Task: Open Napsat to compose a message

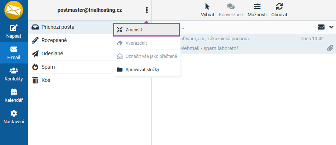Action: pos(14,31)
